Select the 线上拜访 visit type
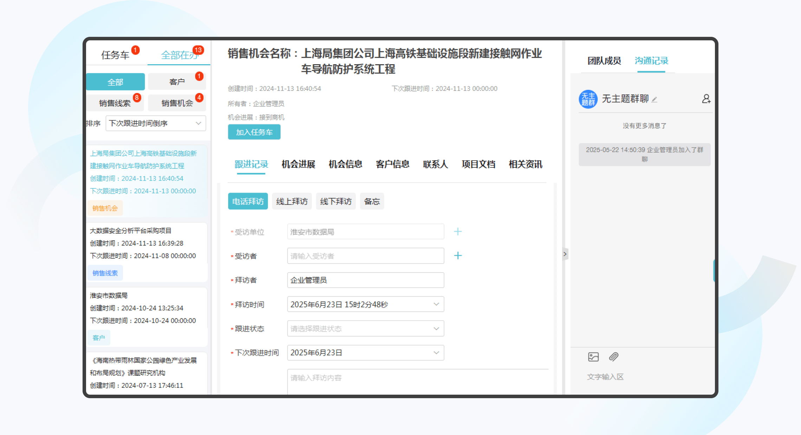Screen dimensions: 801x435 (292, 201)
